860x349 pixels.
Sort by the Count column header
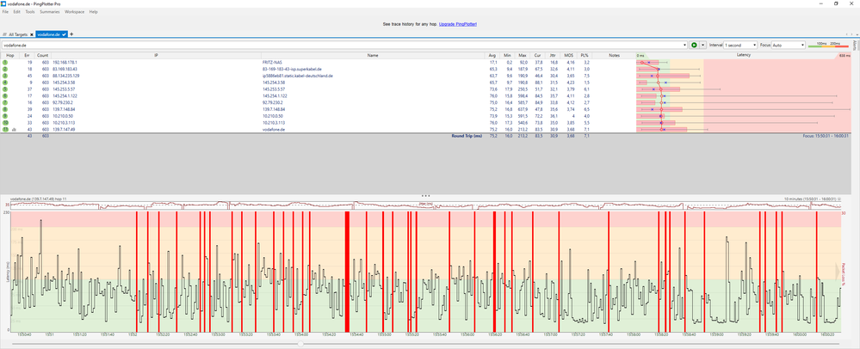coord(43,55)
